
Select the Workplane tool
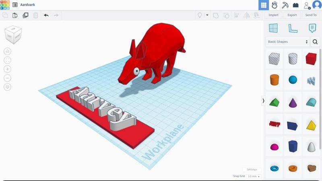tap(273, 28)
